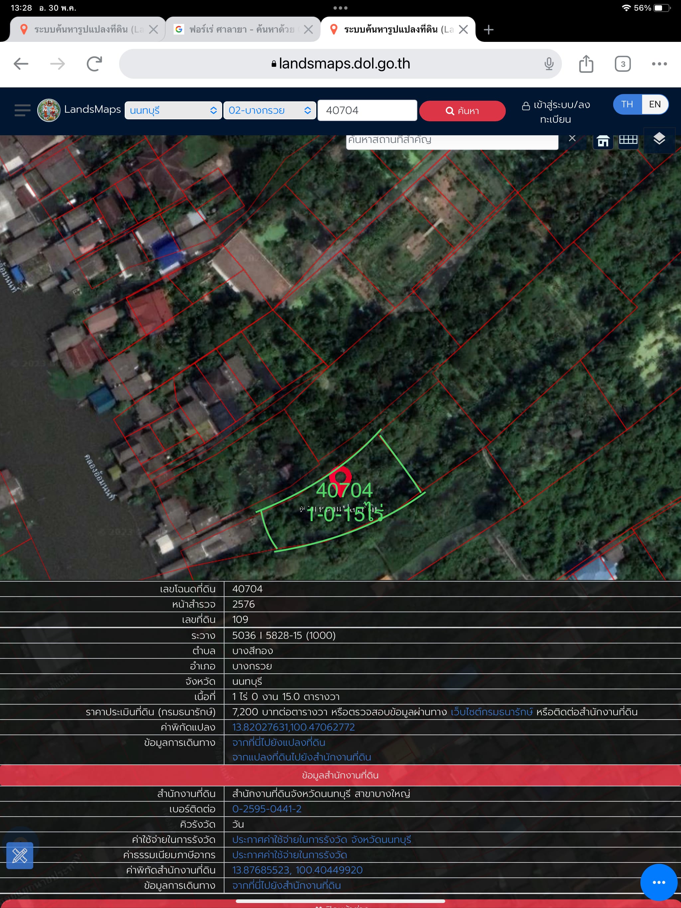Open the measure tool pencil-ruler icon
681x908 pixels.
(20, 855)
